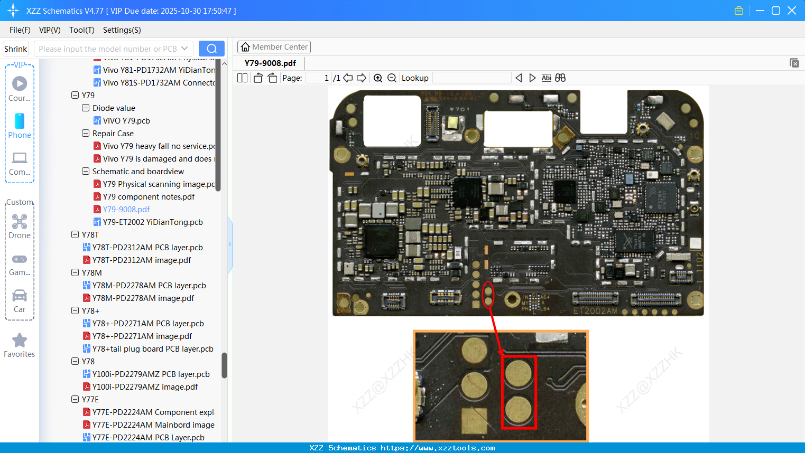Image resolution: width=805 pixels, height=453 pixels.
Task: Select the Y79-9008.pdf document tab
Action: [270, 63]
